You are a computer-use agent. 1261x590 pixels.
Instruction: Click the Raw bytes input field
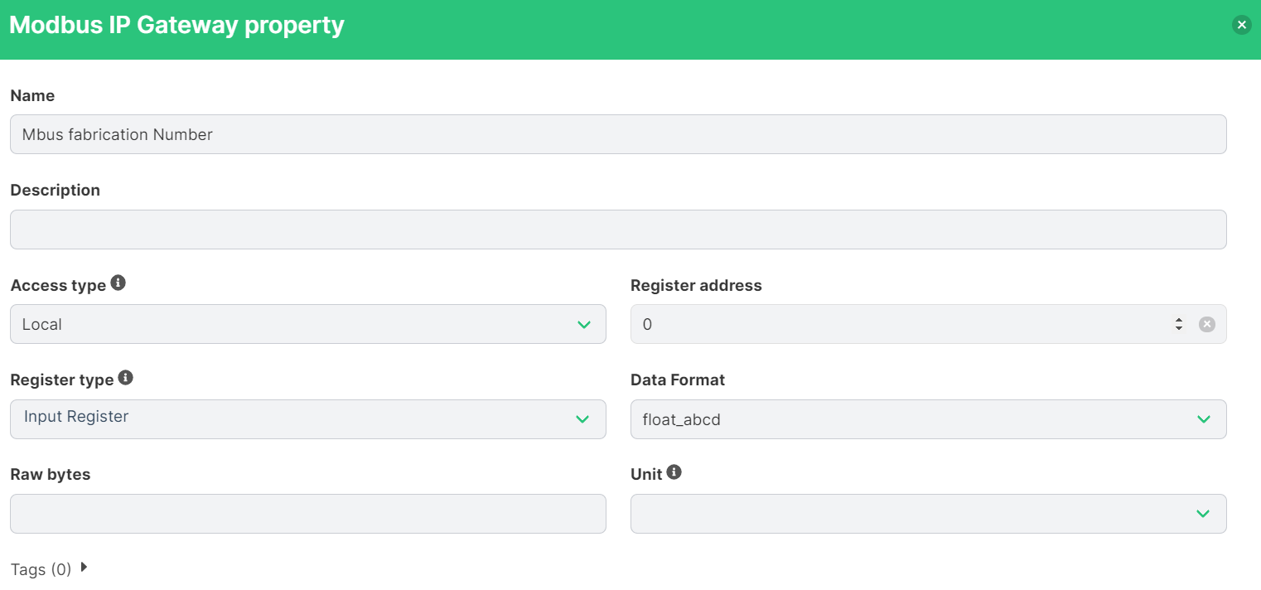pyautogui.click(x=308, y=514)
